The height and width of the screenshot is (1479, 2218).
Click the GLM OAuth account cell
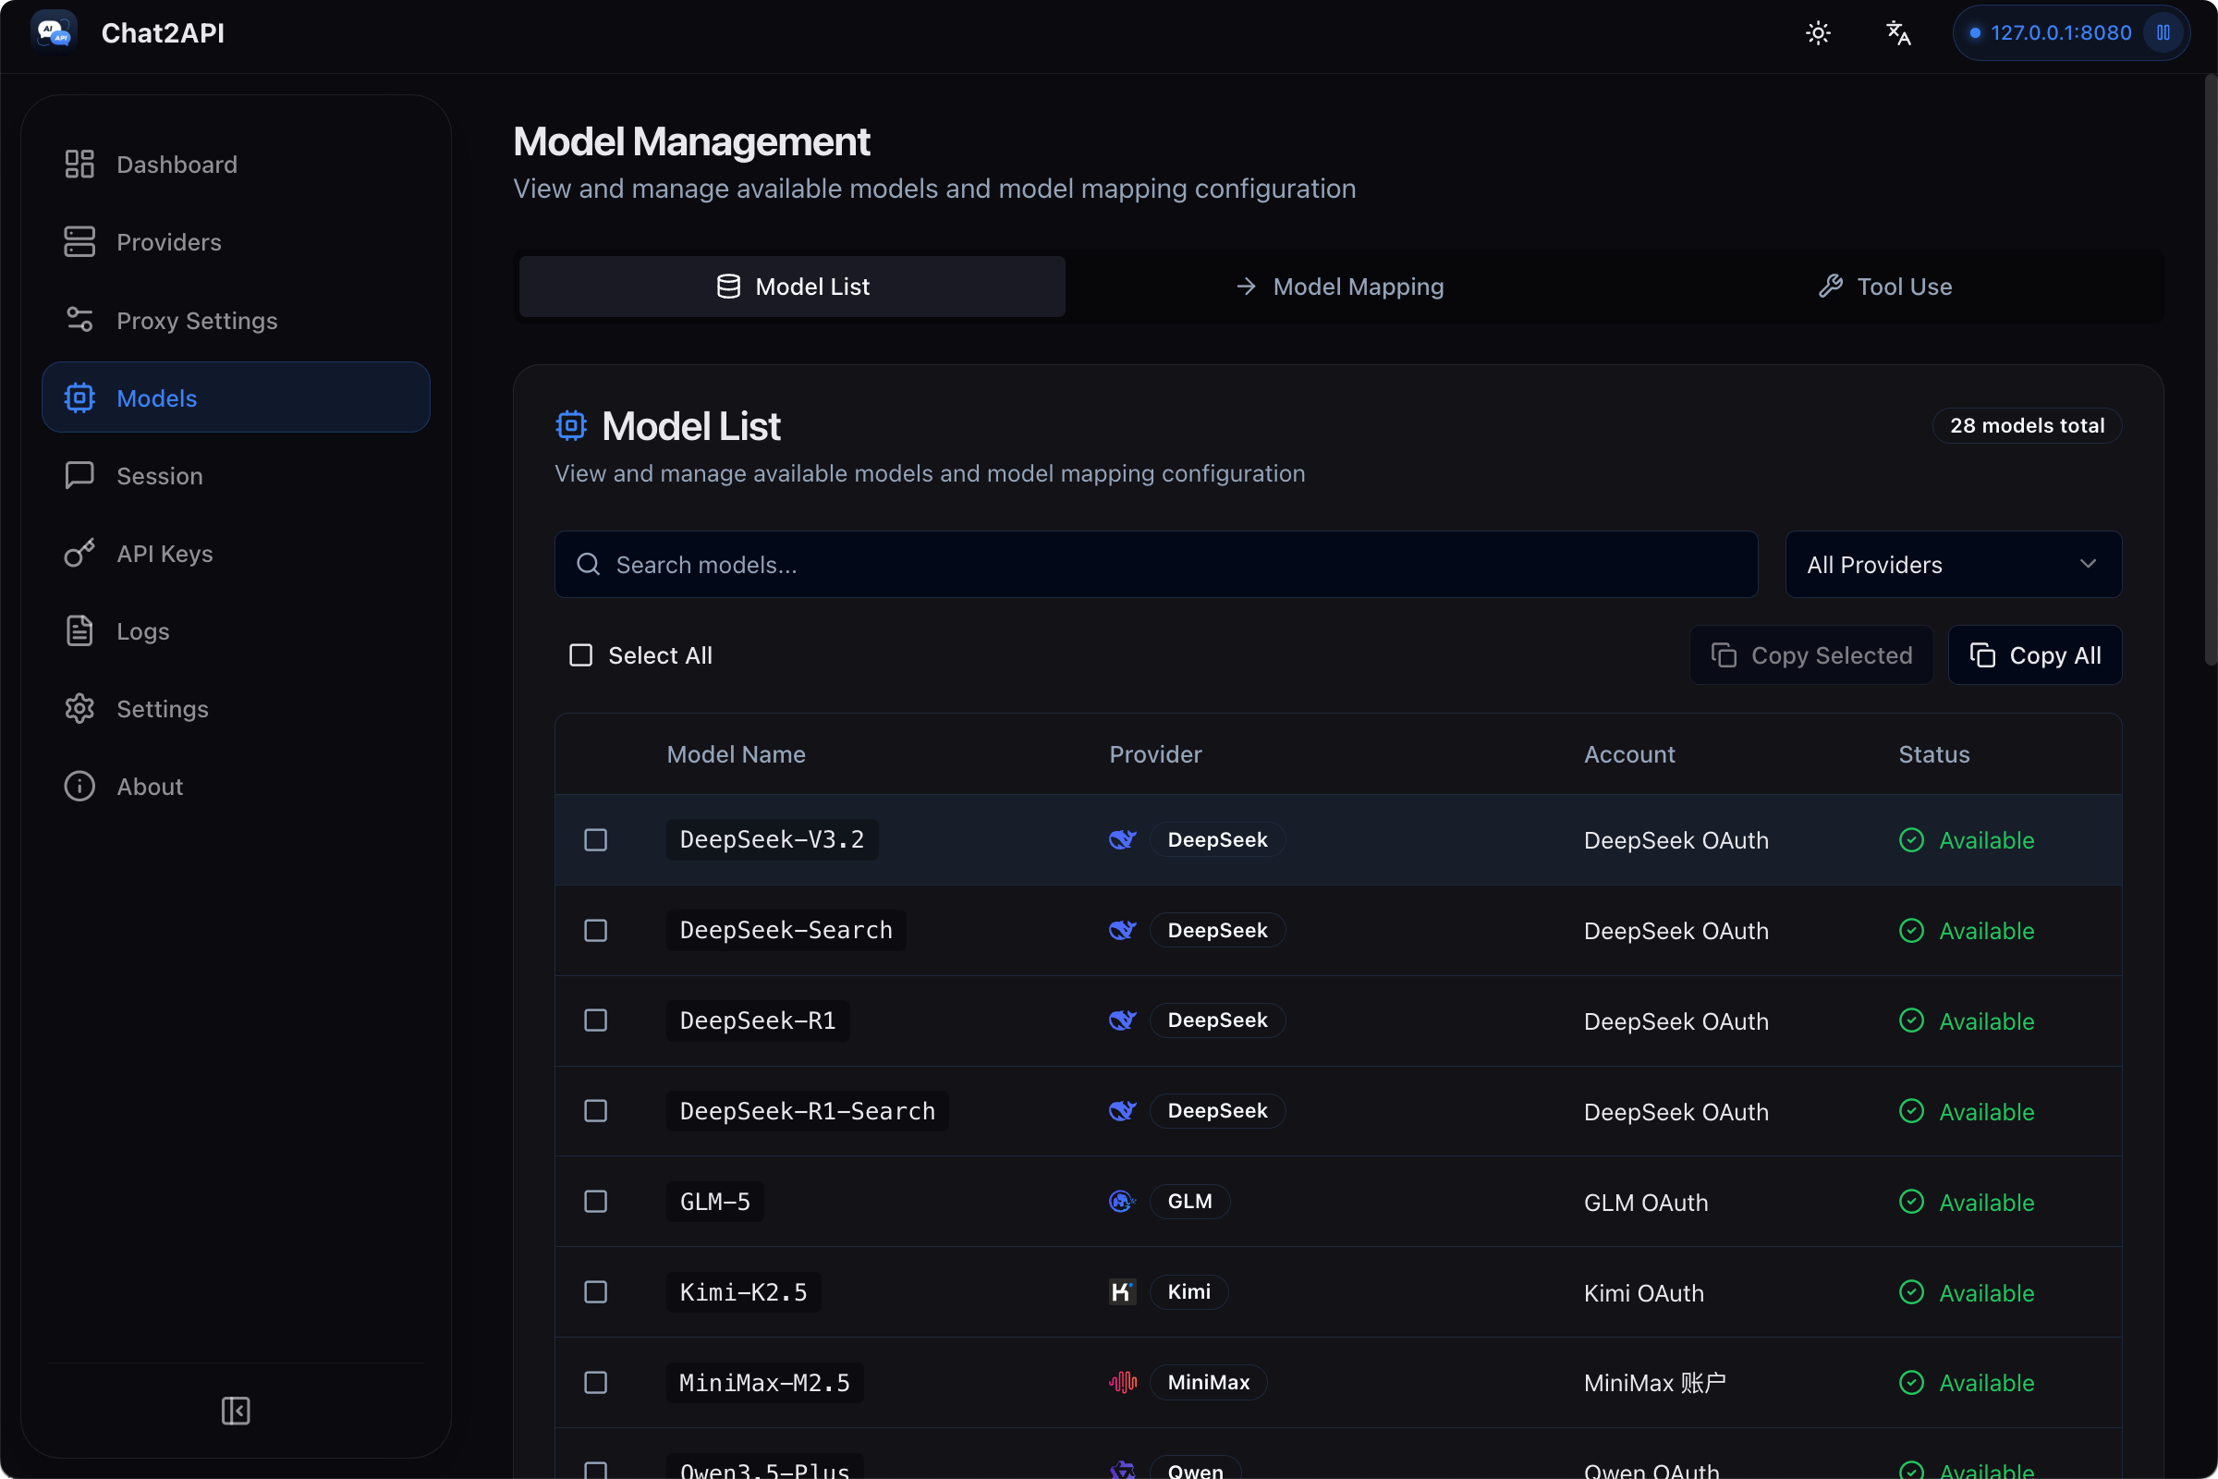click(1646, 1203)
